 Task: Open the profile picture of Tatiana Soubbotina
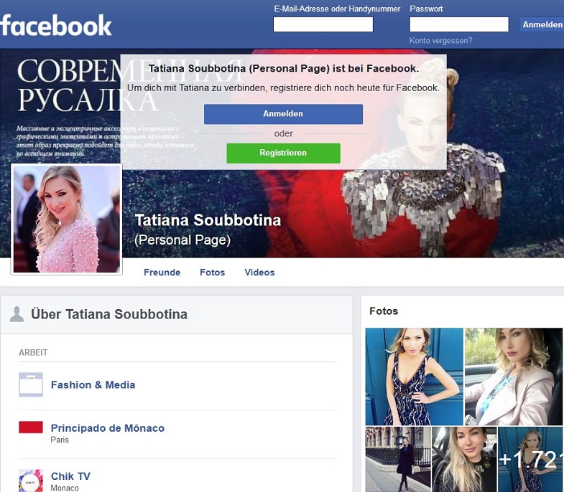(67, 219)
